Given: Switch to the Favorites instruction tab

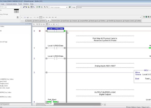Looking at the screenshot, I should coord(29,21).
